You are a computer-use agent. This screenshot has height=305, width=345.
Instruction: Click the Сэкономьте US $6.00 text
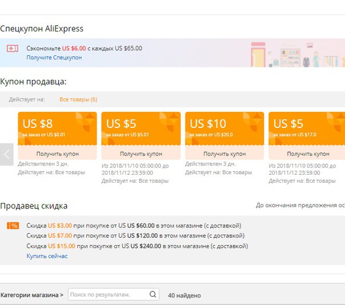(x=85, y=48)
